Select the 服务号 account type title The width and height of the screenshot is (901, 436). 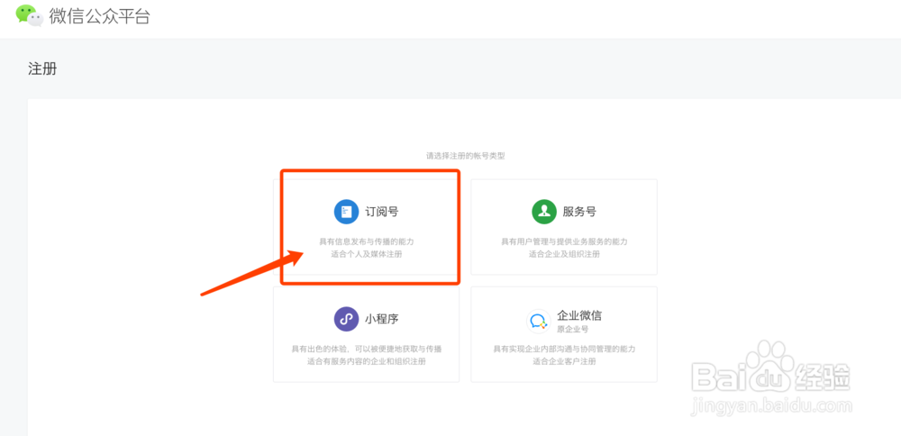click(579, 212)
